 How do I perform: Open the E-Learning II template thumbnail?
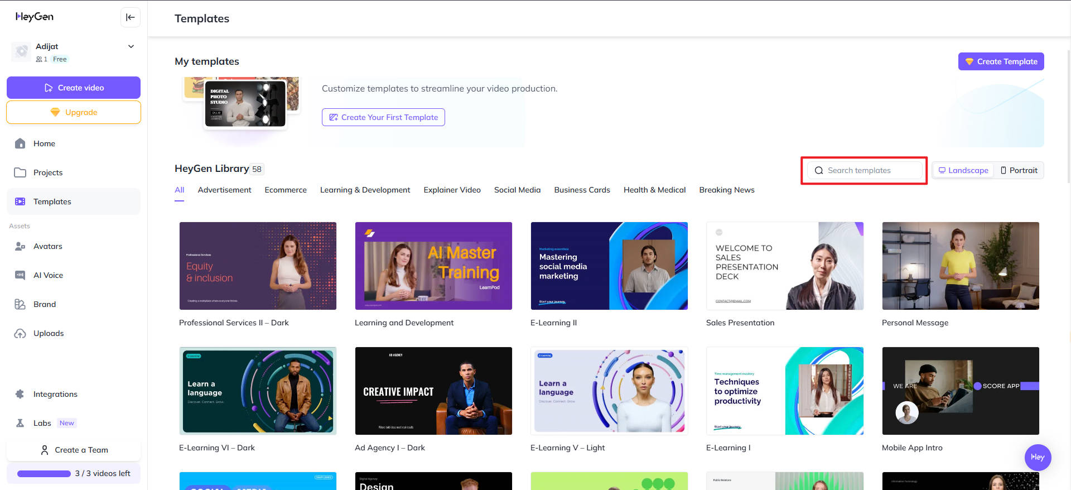tap(609, 266)
